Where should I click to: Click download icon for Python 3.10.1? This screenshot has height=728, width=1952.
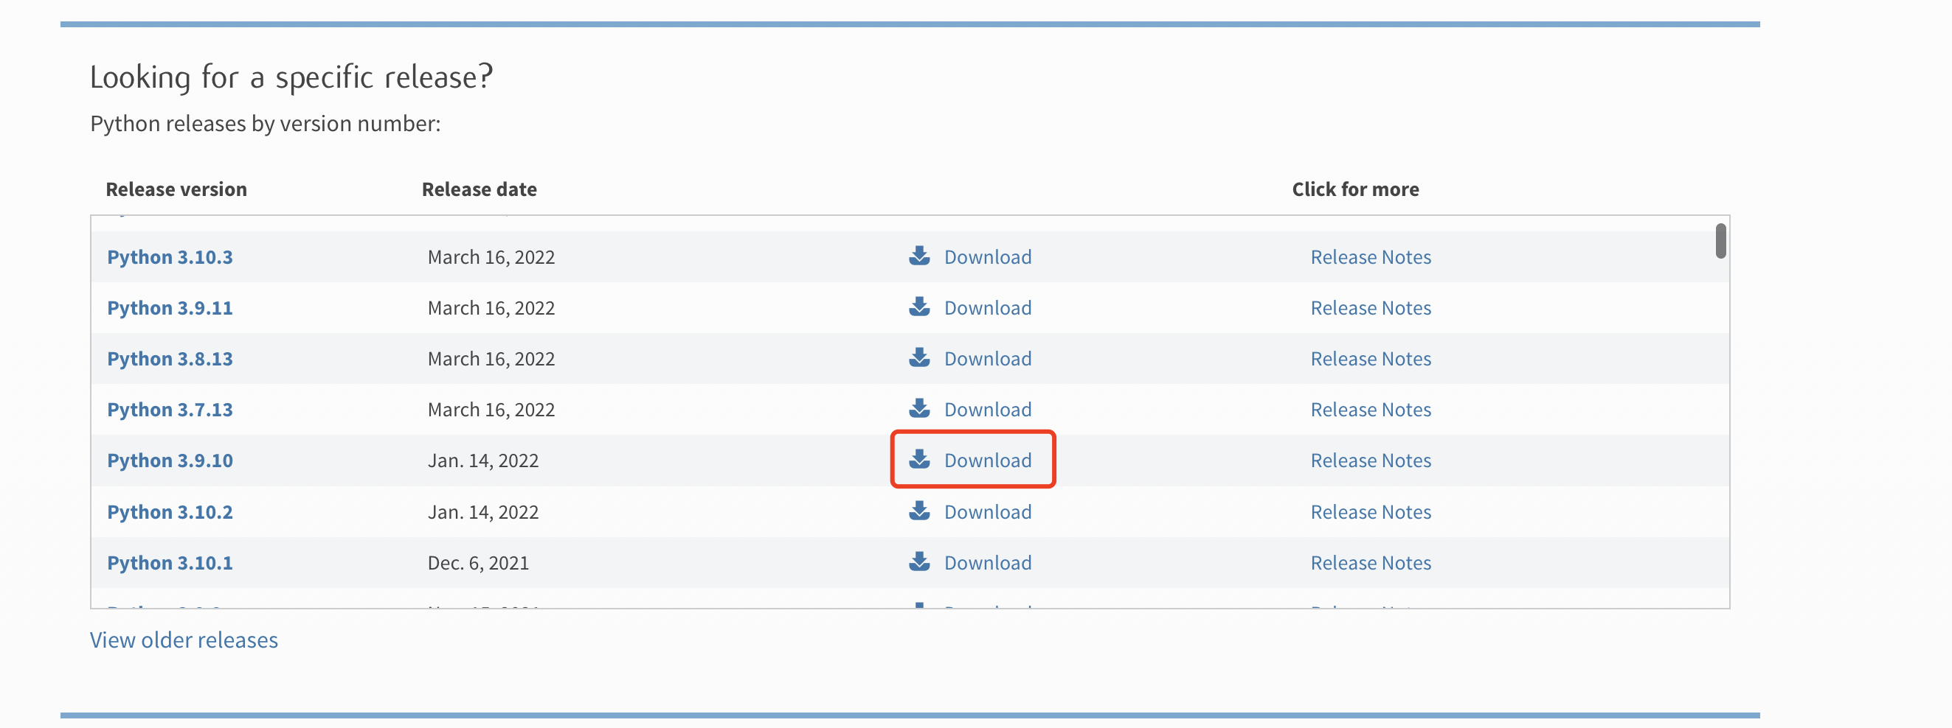pyautogui.click(x=919, y=561)
